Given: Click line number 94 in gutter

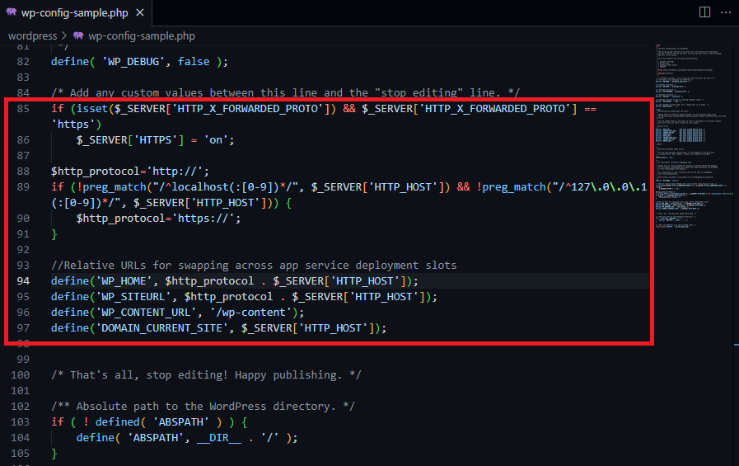Looking at the screenshot, I should pyautogui.click(x=23, y=281).
